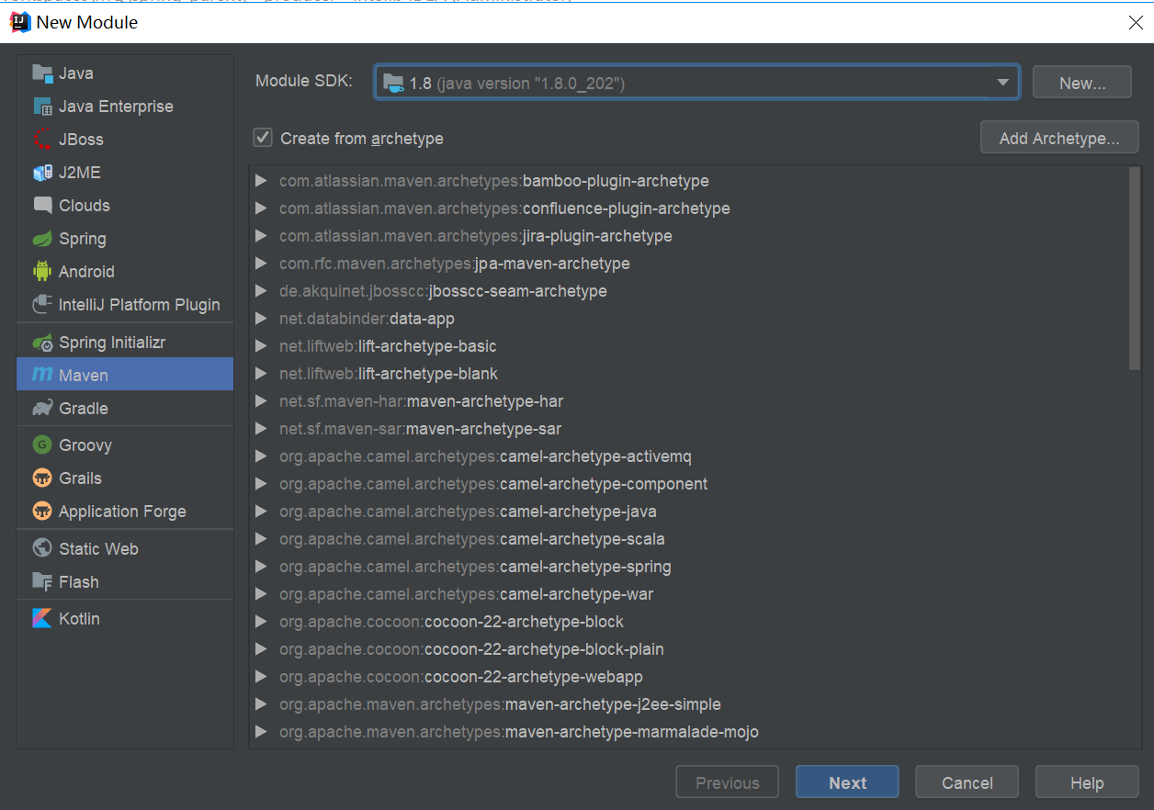Screen dimensions: 1154x810
Task: Click the Help button
Action: click(x=1087, y=782)
